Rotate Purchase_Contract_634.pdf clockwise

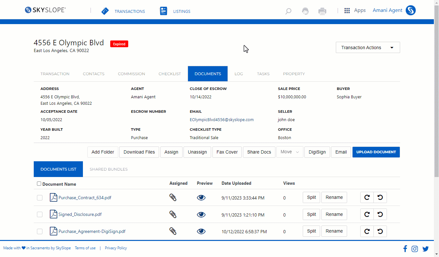367,198
